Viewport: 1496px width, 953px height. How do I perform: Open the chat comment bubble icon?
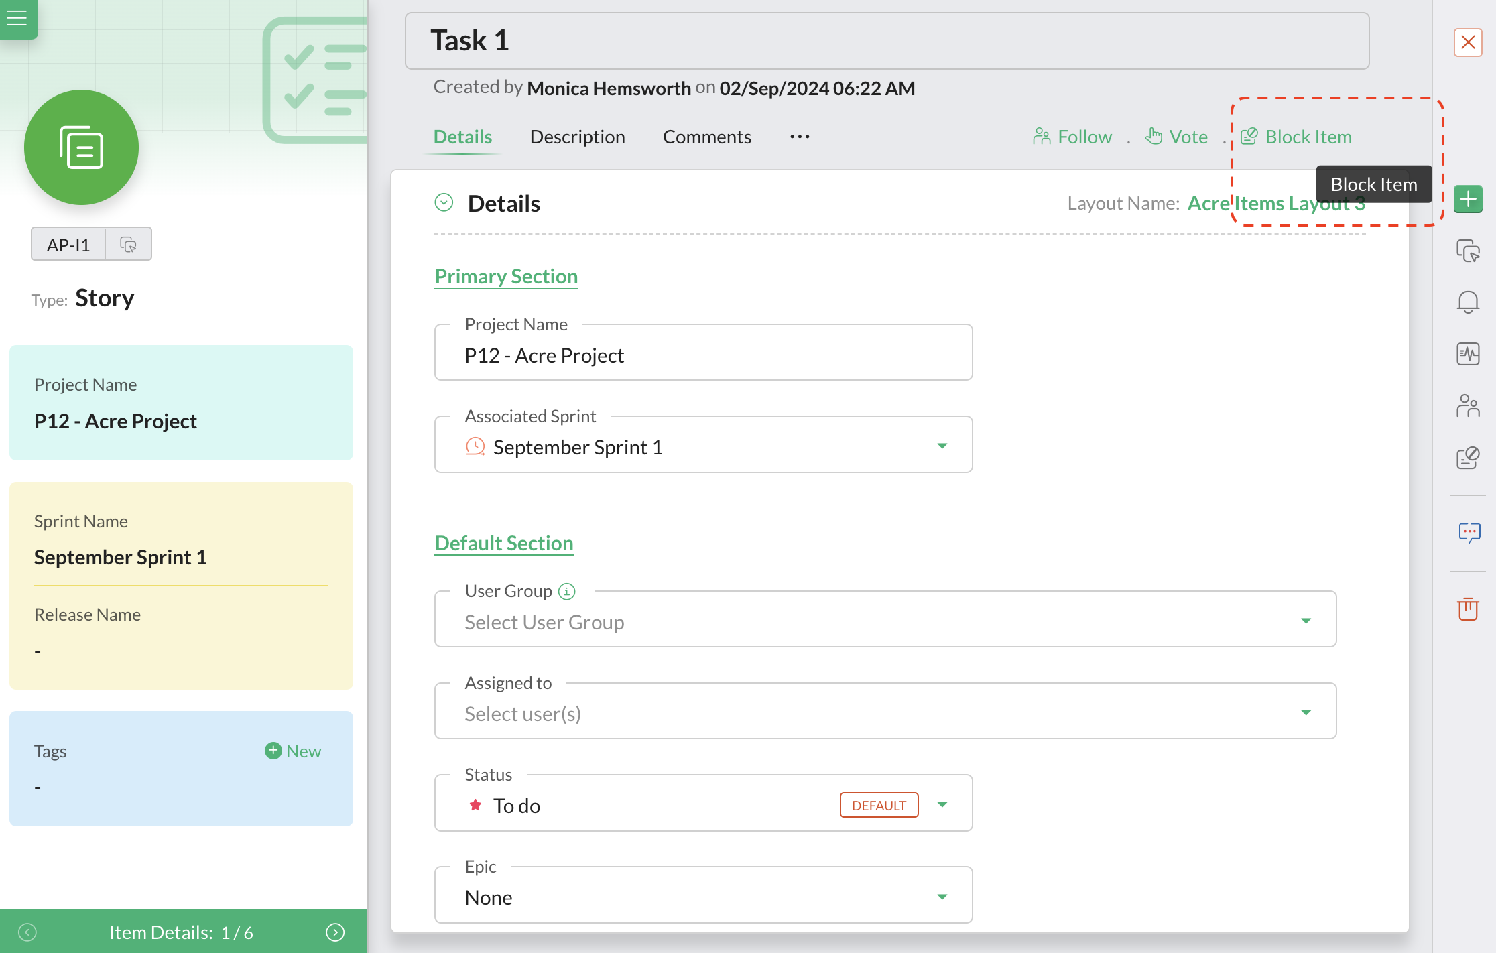[x=1469, y=533]
